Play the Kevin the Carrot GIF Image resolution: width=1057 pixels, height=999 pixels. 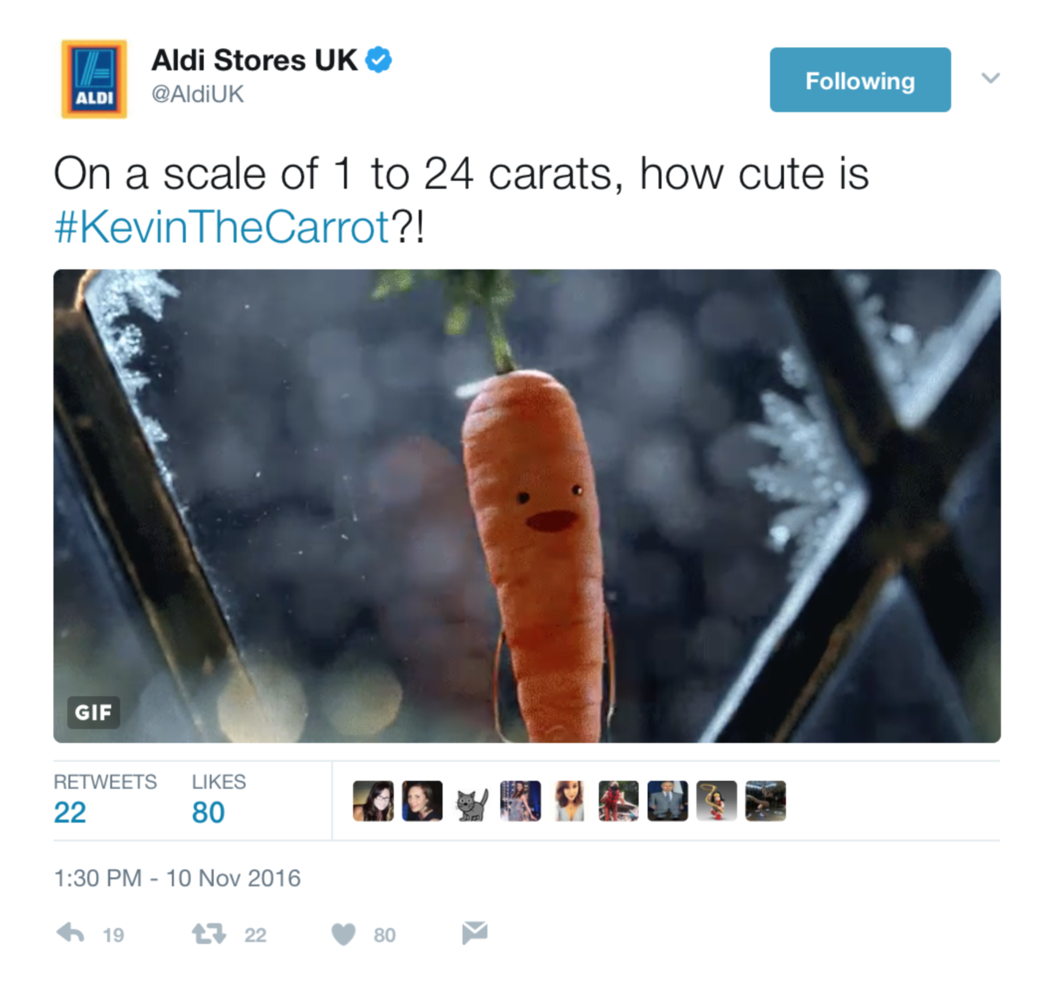[x=527, y=506]
